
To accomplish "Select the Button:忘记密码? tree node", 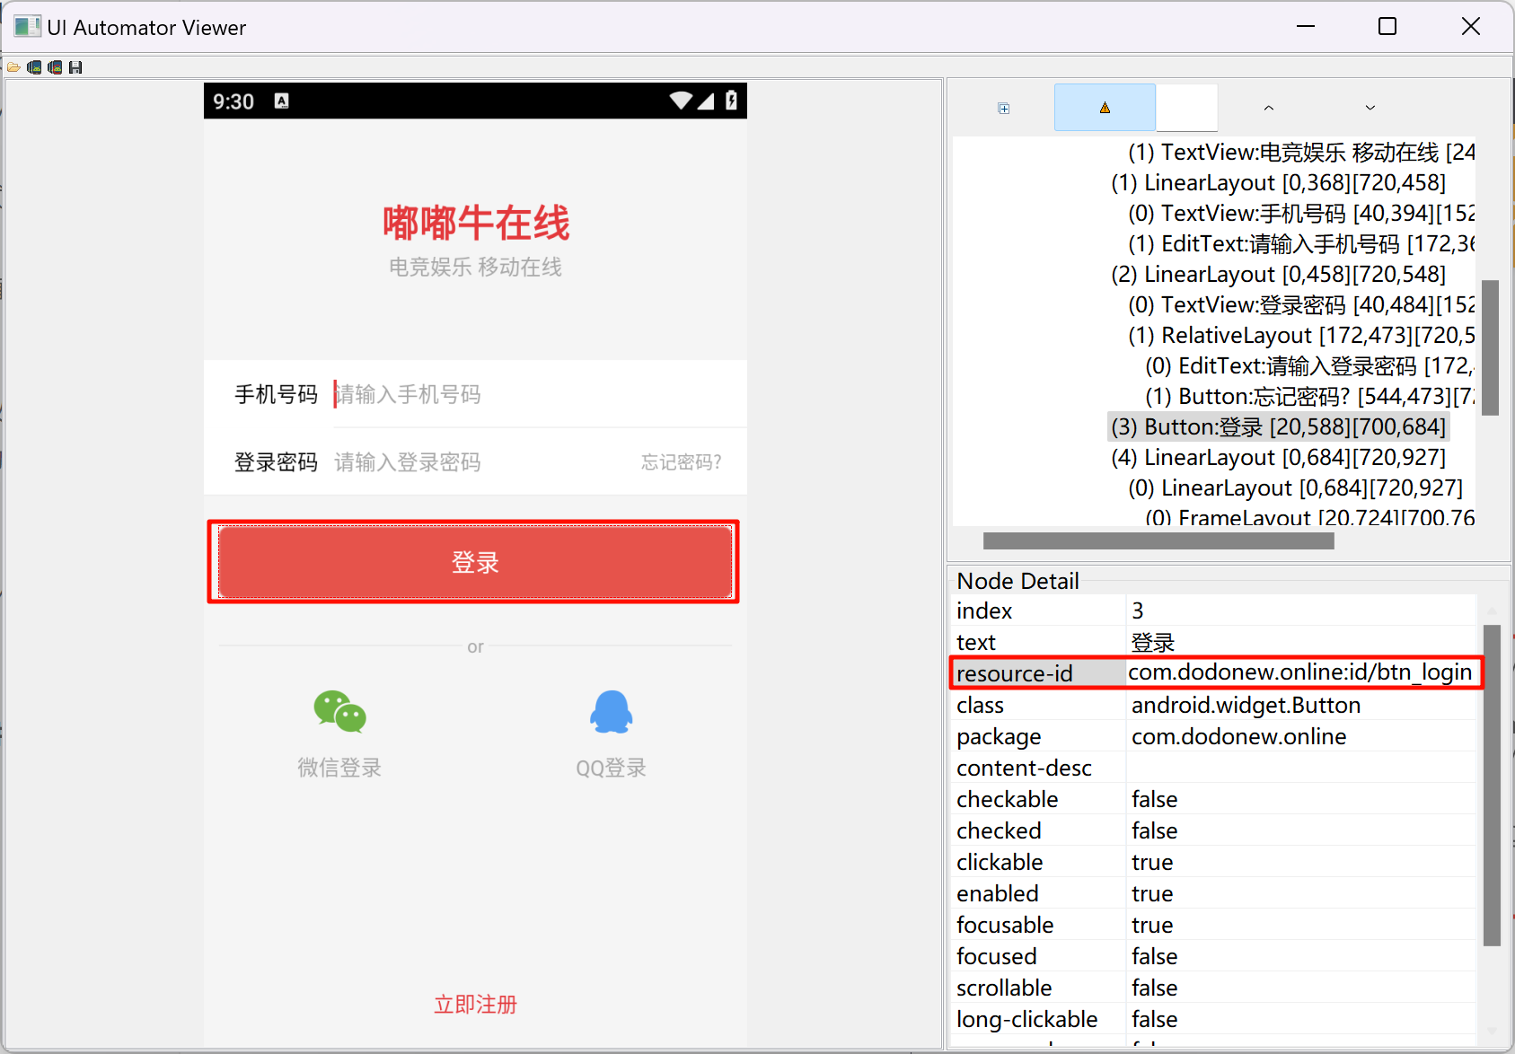I will tap(1311, 396).
